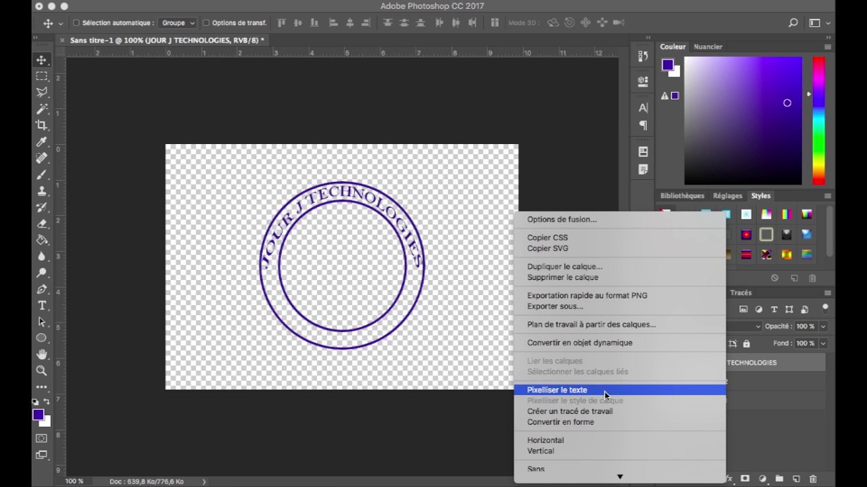This screenshot has height=487, width=867.
Task: Select the Ellipse shape tool
Action: pyautogui.click(x=42, y=338)
